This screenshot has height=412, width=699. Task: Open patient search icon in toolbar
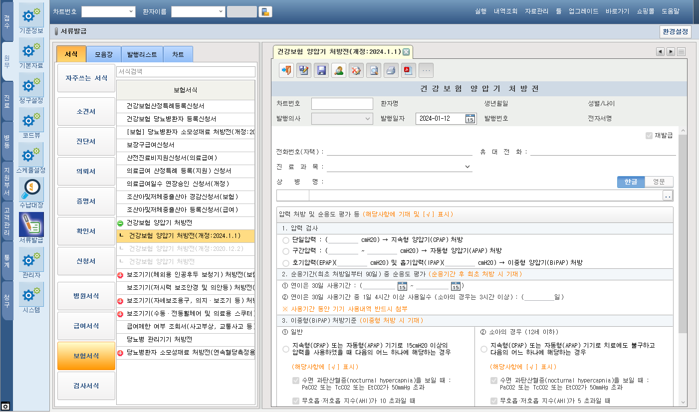[339, 70]
